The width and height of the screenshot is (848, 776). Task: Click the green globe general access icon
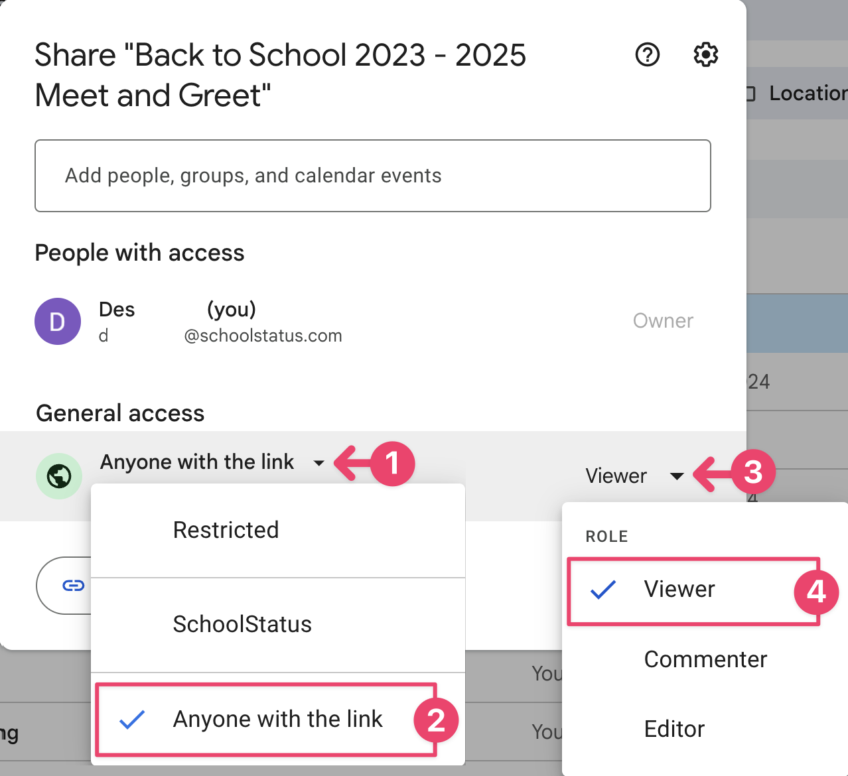point(59,476)
